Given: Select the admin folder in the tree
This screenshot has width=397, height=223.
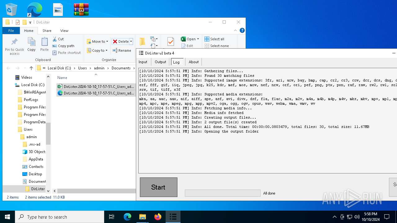Looking at the screenshot, I should (x=29, y=137).
